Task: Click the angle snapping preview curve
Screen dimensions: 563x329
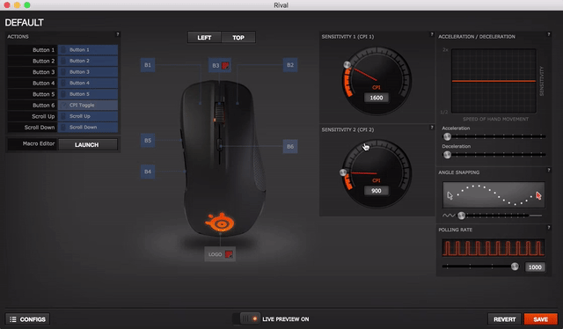Action: tap(494, 195)
